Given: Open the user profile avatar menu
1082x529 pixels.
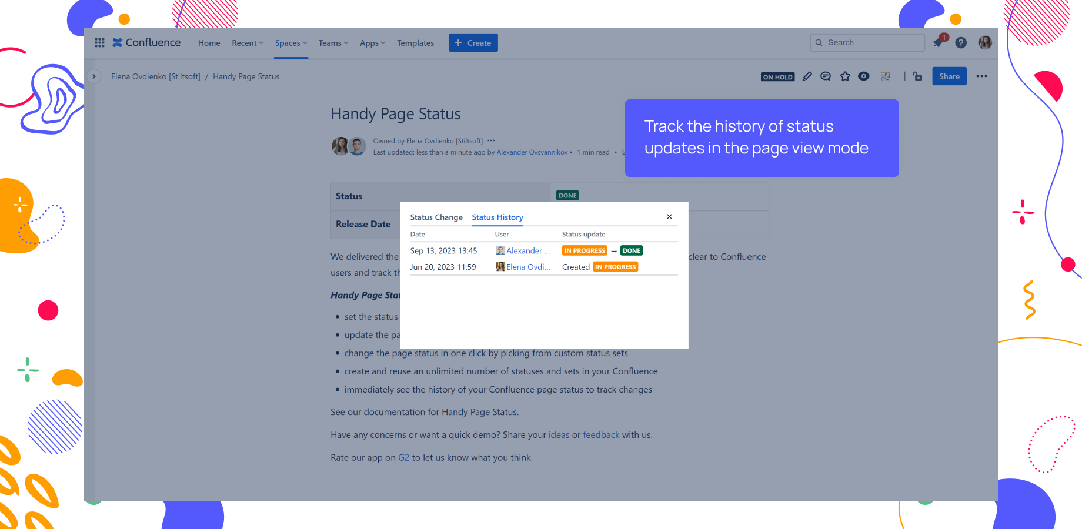Looking at the screenshot, I should point(985,42).
